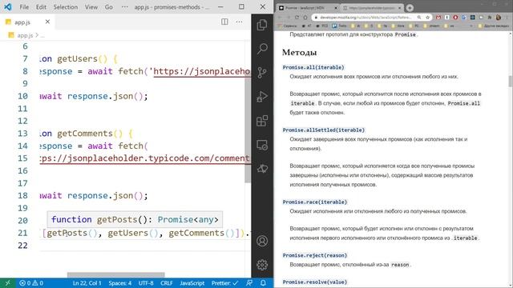513x288 pixels.
Task: Open the Другие закладки bookmarks folder
Action: (494, 26)
